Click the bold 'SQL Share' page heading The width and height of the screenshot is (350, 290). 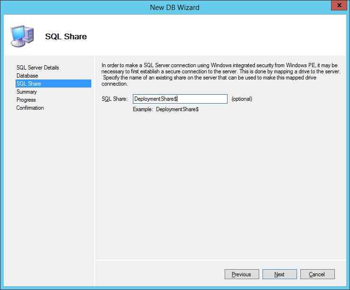point(66,36)
